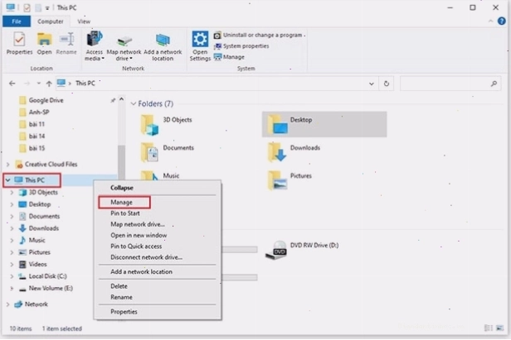Click System properties in ribbon

(x=241, y=46)
